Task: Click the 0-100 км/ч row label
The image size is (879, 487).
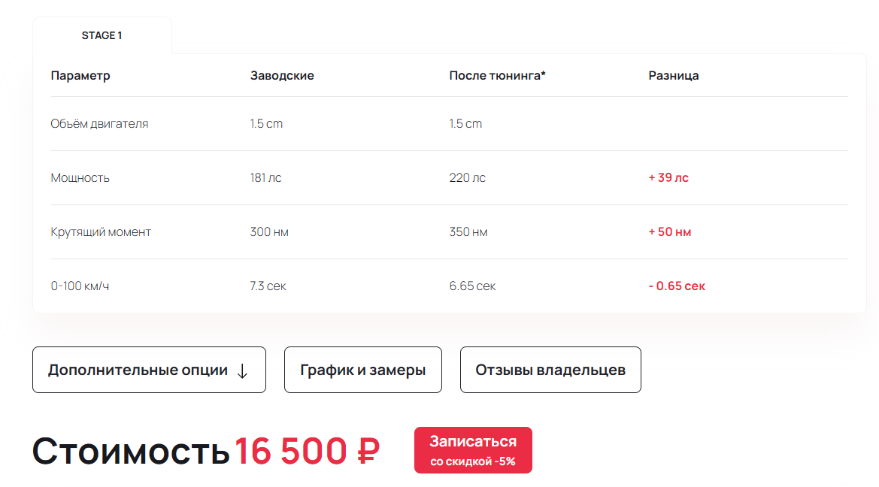Action: point(80,286)
